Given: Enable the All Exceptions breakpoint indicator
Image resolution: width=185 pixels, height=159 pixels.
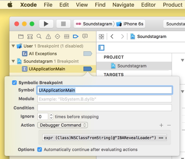Looking at the screenshot, I should (88, 54).
